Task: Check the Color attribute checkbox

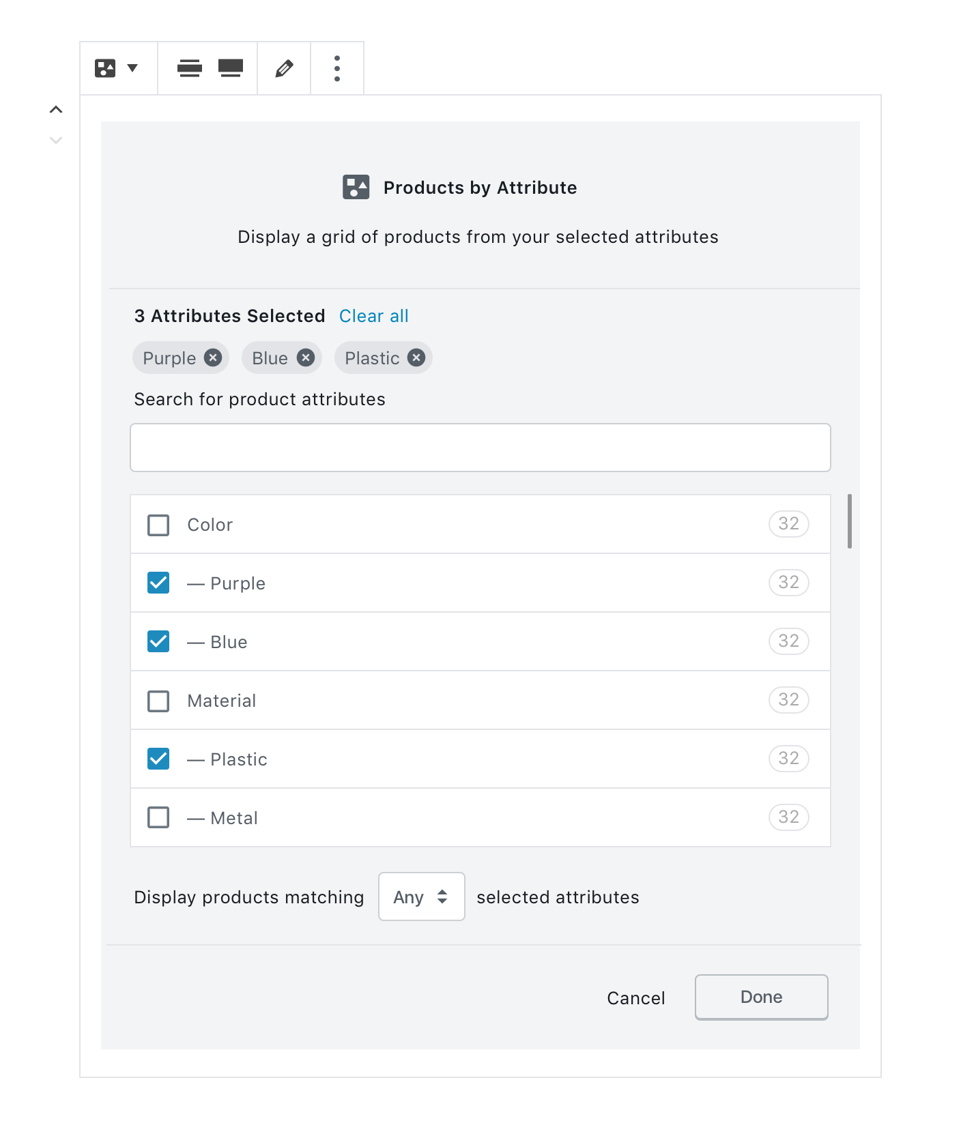Action: click(158, 525)
